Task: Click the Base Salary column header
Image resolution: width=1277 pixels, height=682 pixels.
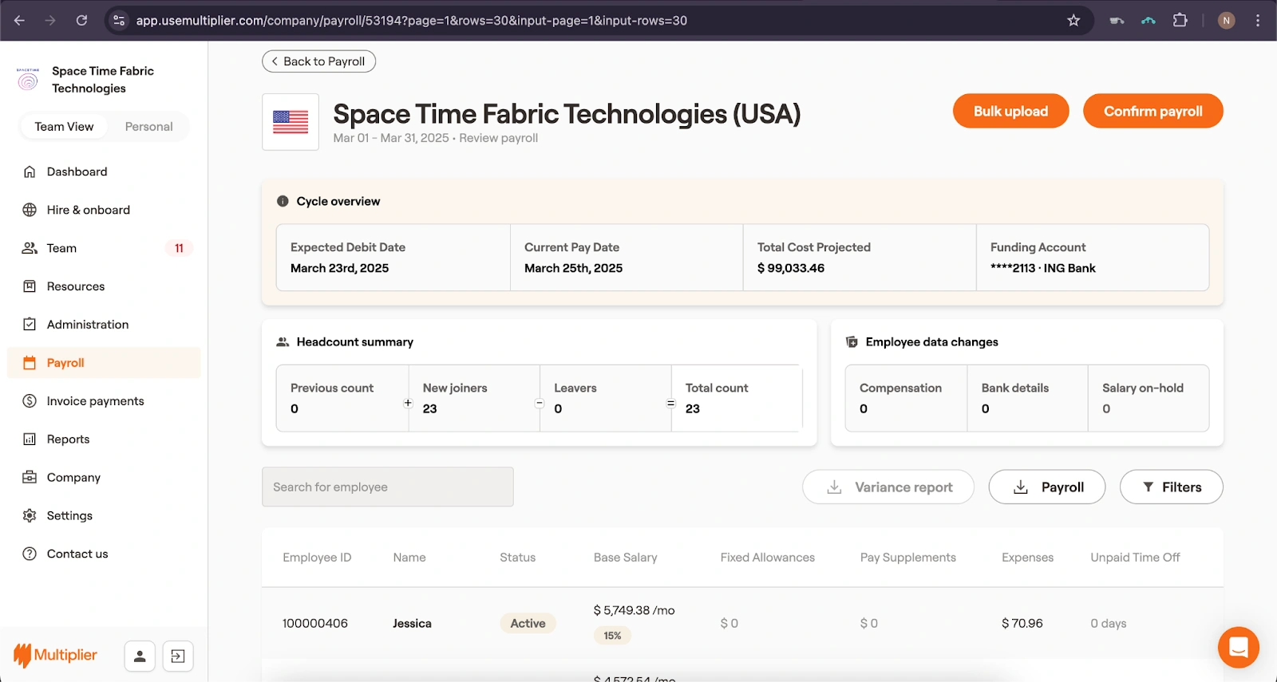Action: [x=626, y=558]
